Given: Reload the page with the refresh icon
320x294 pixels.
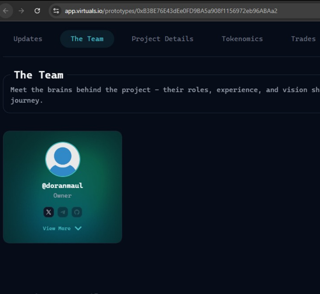Looking at the screenshot, I should pyautogui.click(x=37, y=11).
